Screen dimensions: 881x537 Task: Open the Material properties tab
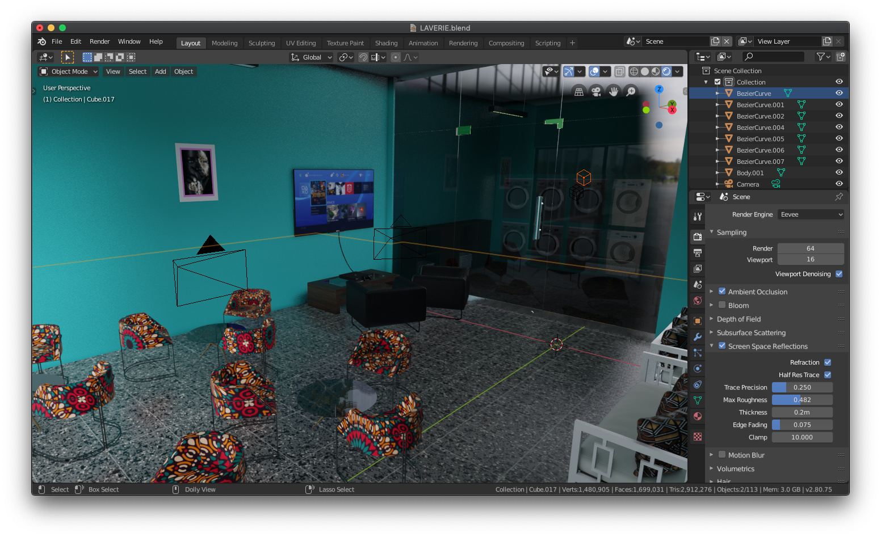pos(698,416)
